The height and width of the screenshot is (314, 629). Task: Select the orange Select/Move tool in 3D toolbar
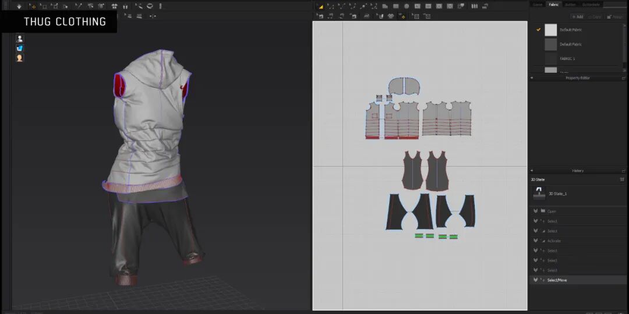(x=33, y=6)
